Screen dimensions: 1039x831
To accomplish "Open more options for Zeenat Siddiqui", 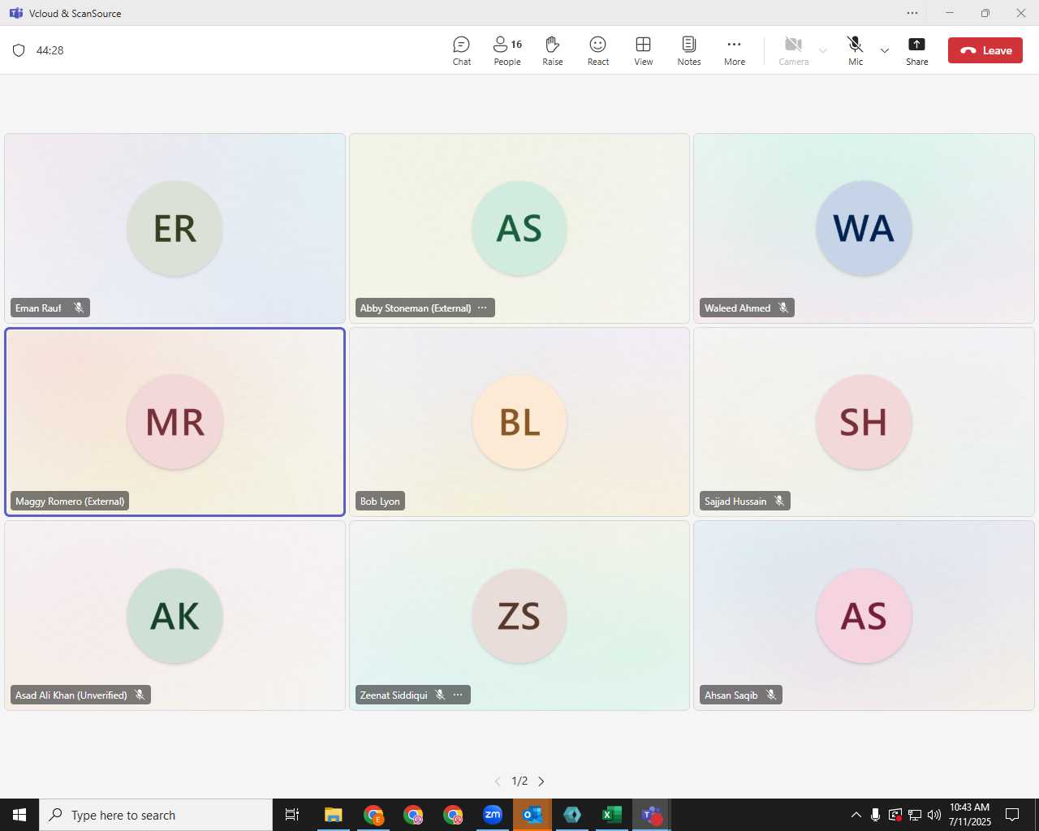I will point(458,695).
